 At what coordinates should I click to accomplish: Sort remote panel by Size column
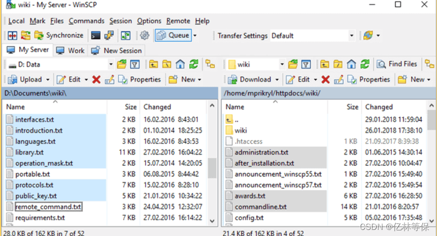345,107
